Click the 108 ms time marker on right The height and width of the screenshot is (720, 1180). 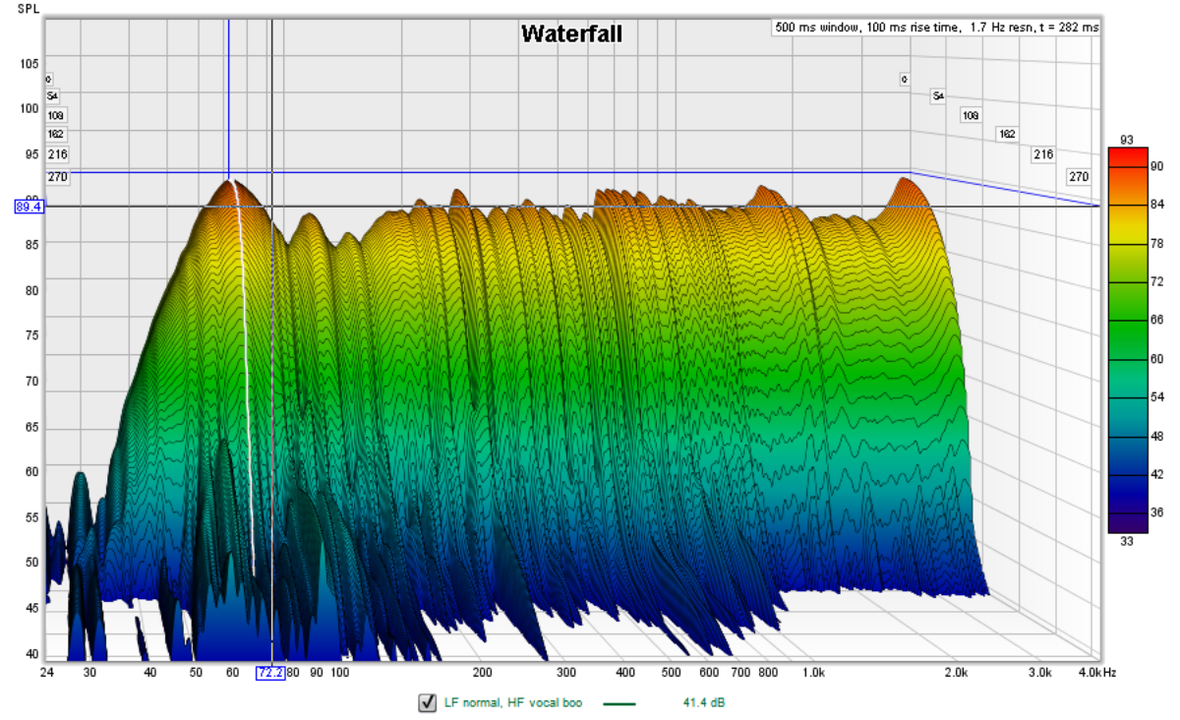(971, 115)
